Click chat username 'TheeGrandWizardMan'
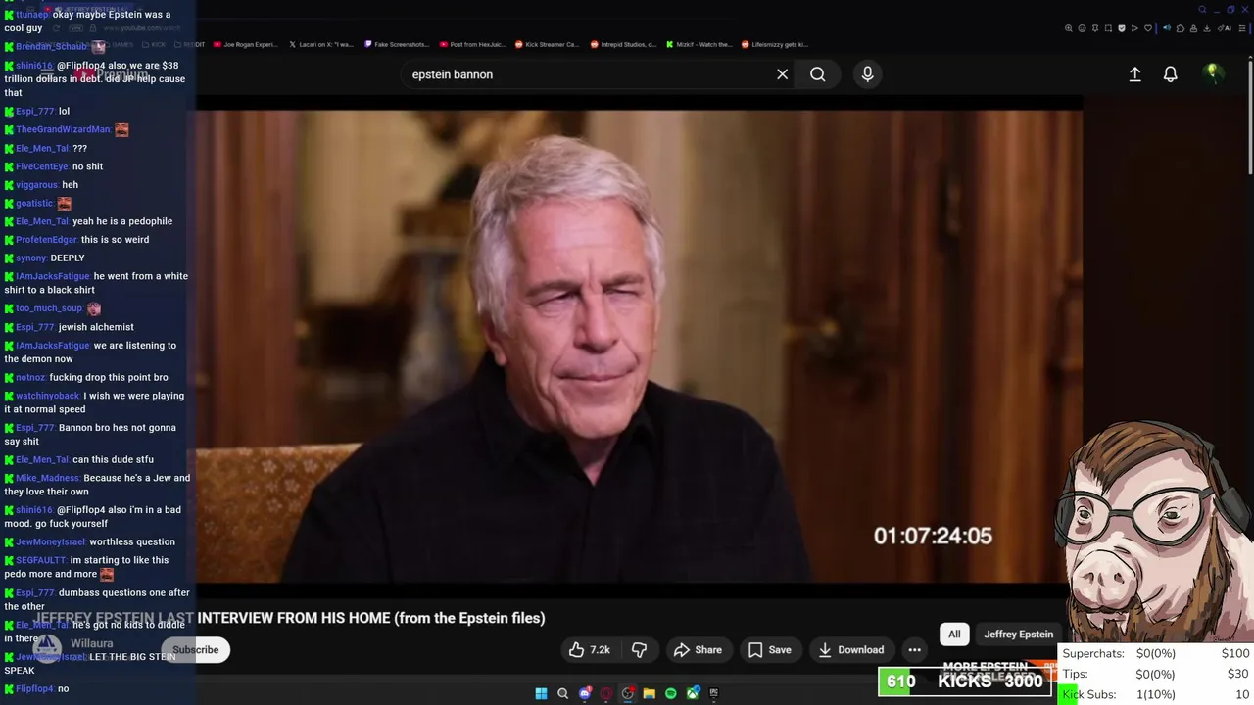 point(63,129)
